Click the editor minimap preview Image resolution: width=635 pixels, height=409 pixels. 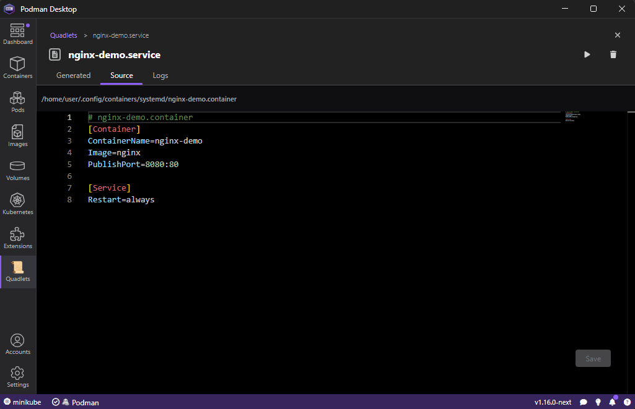(x=572, y=118)
